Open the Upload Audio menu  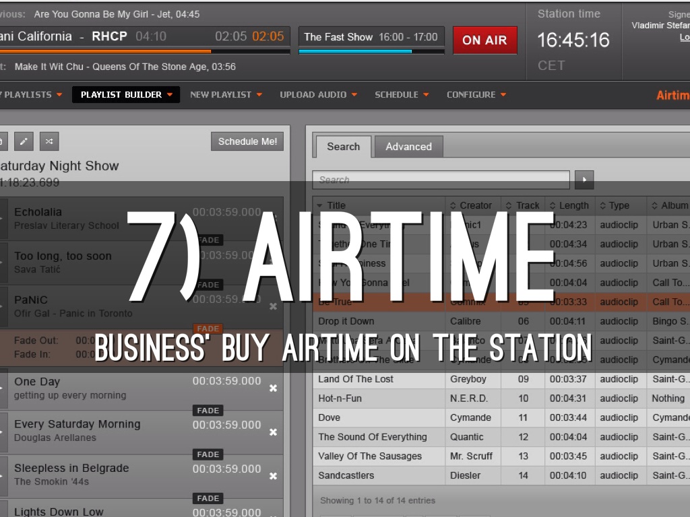pyautogui.click(x=318, y=95)
